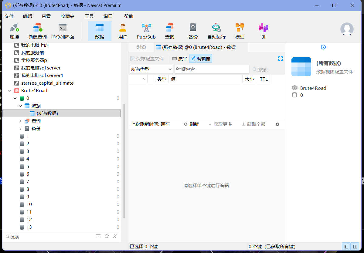Collapse the 数据 tree node
Image resolution: width=364 pixels, height=253 pixels.
click(20, 106)
